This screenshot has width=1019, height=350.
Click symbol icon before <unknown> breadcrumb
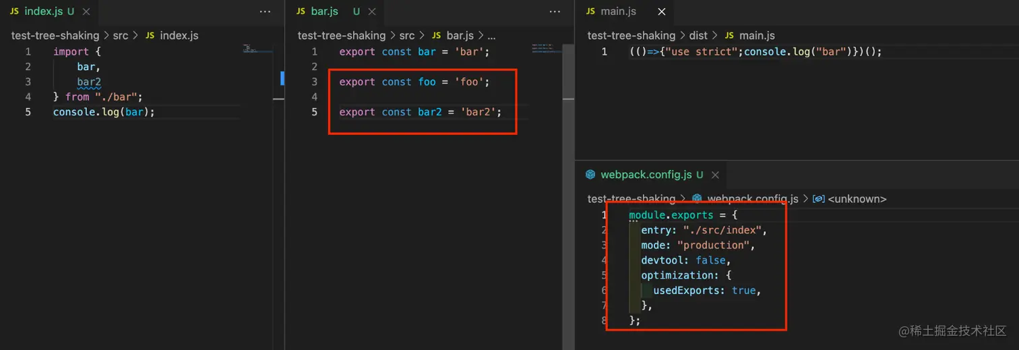(x=819, y=199)
